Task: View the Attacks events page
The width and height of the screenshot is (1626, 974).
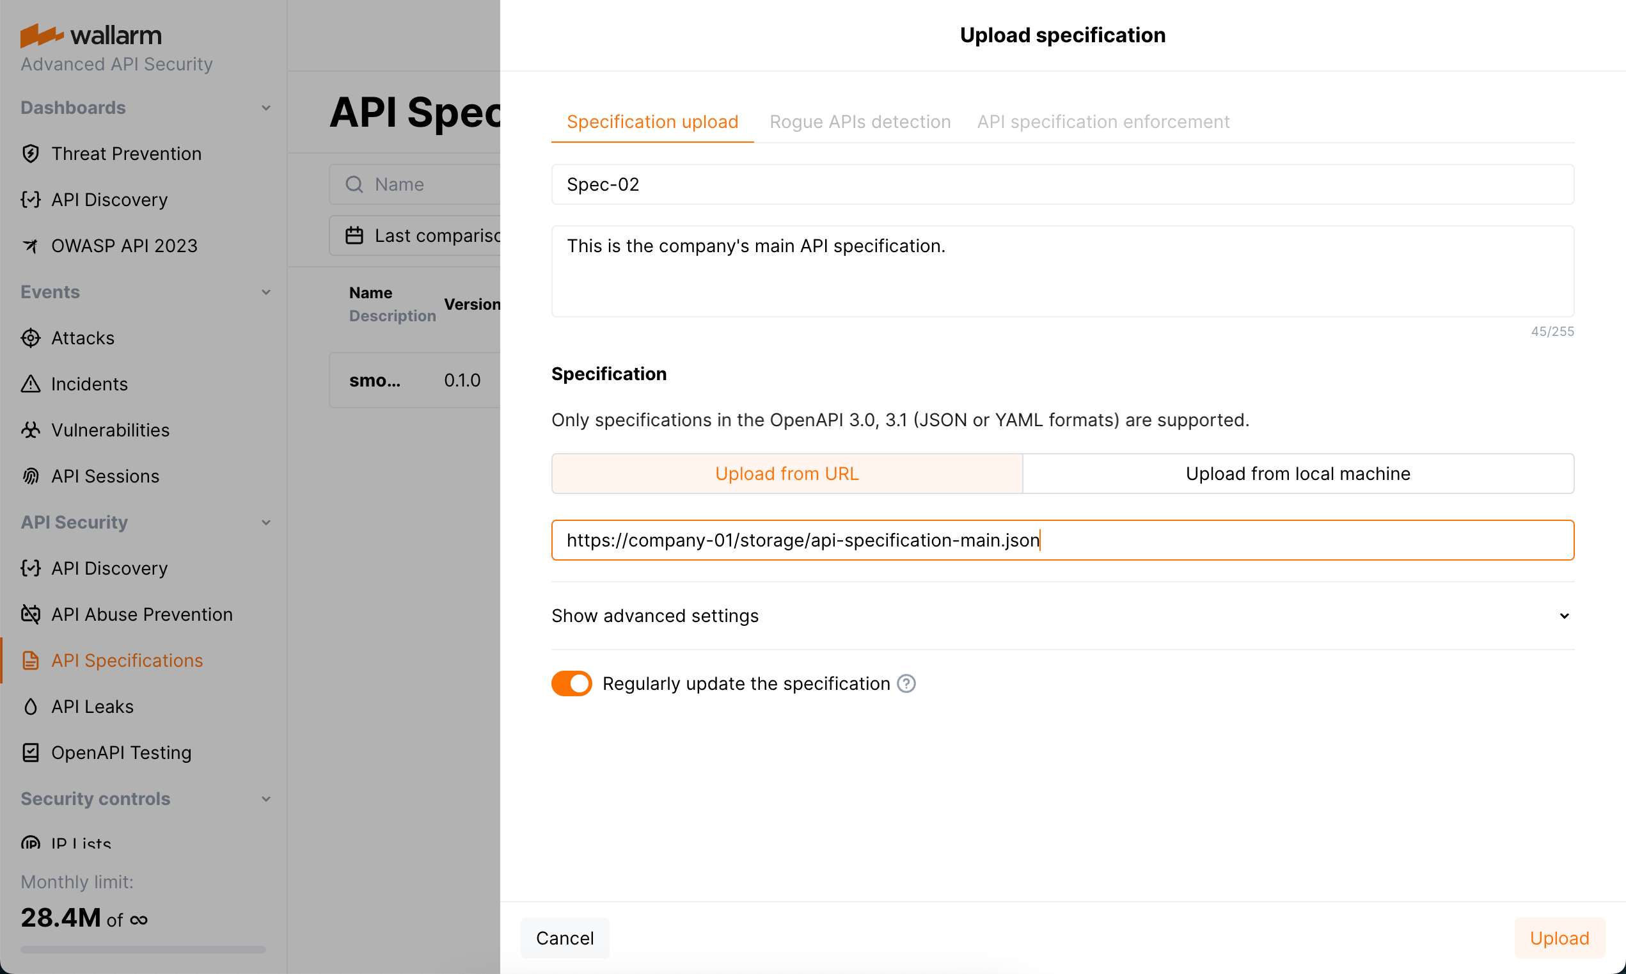Action: point(83,338)
